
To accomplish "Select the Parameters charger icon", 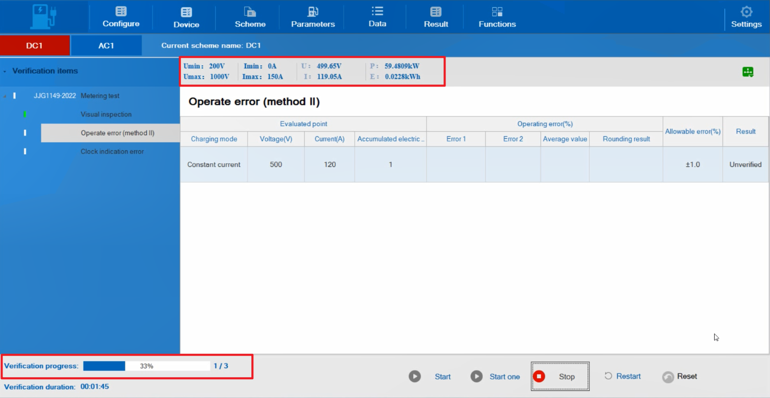I will tap(312, 11).
